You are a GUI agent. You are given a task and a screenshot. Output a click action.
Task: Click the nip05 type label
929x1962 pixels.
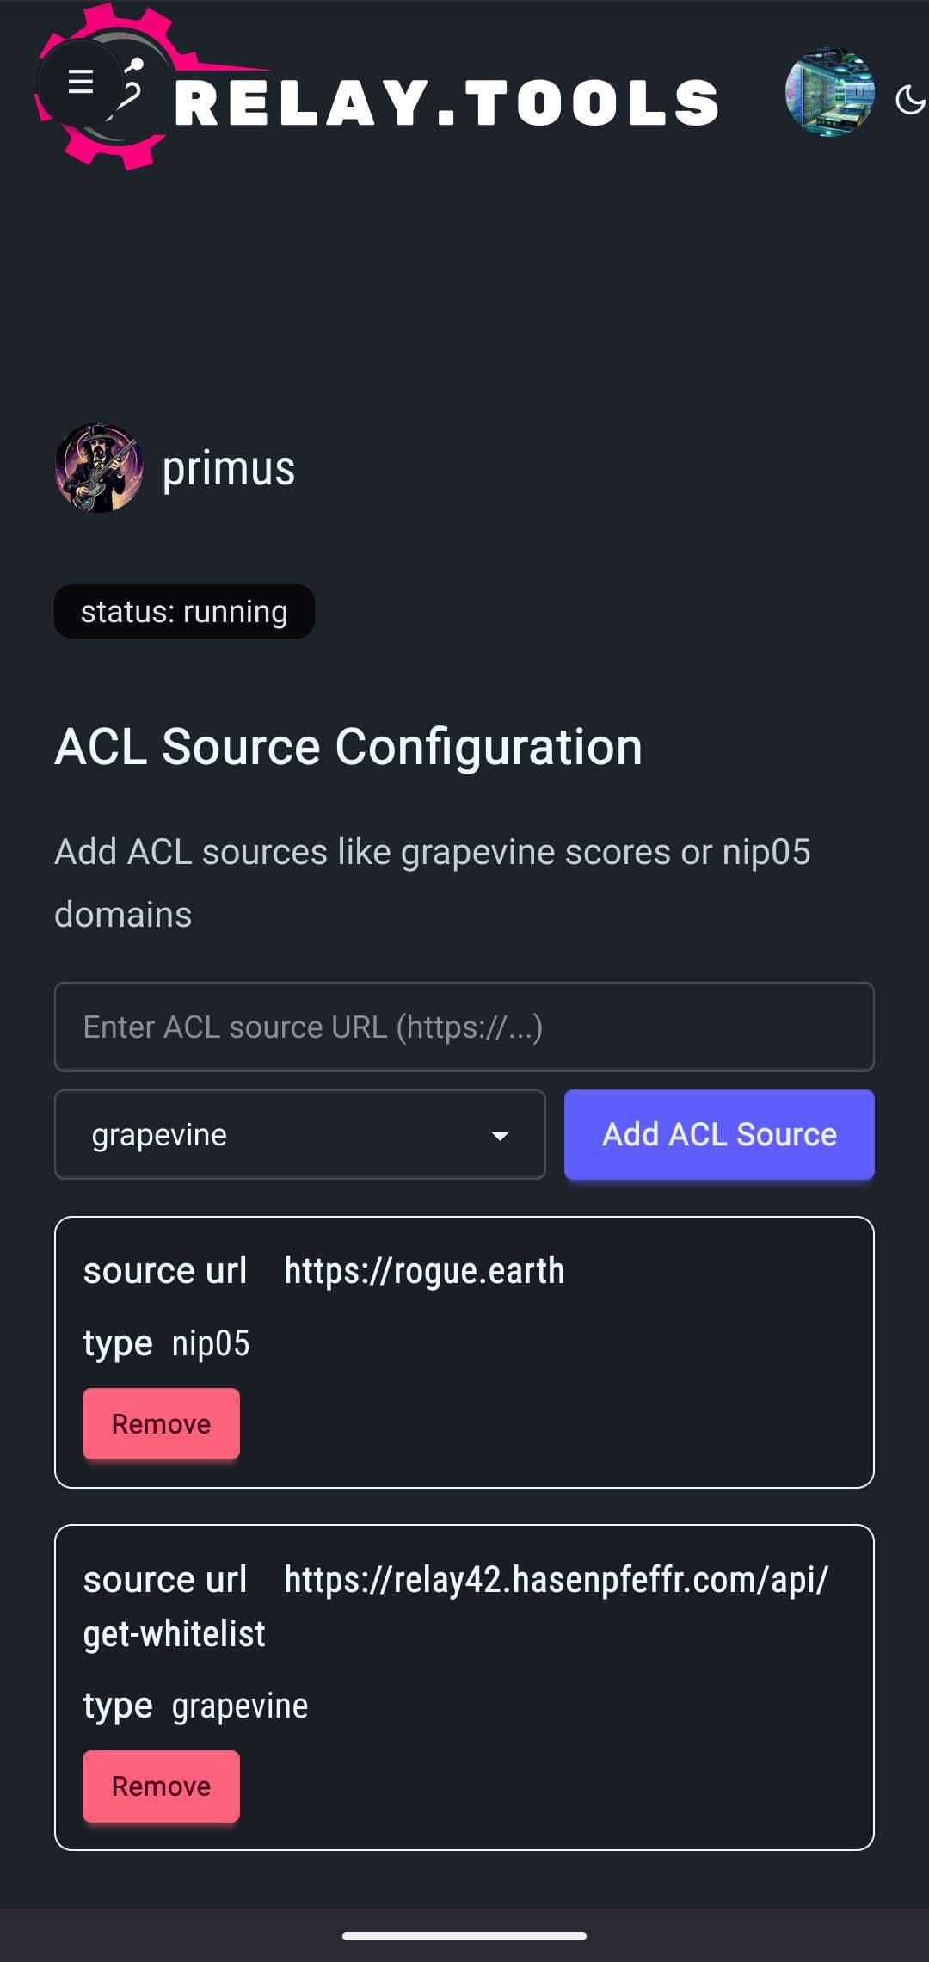pos(211,1343)
